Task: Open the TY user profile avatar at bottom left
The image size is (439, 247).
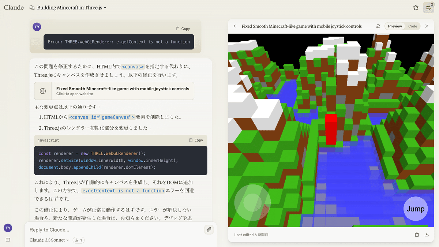Action: coord(8,228)
